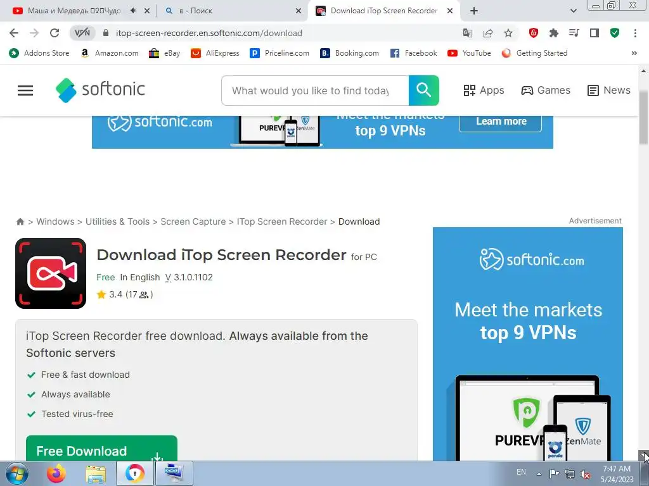Open Softonic hamburger menu
This screenshot has height=486, width=649.
[x=25, y=90]
